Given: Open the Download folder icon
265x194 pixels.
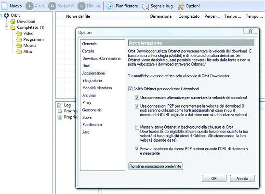Looking at the screenshot, I should [13, 22].
